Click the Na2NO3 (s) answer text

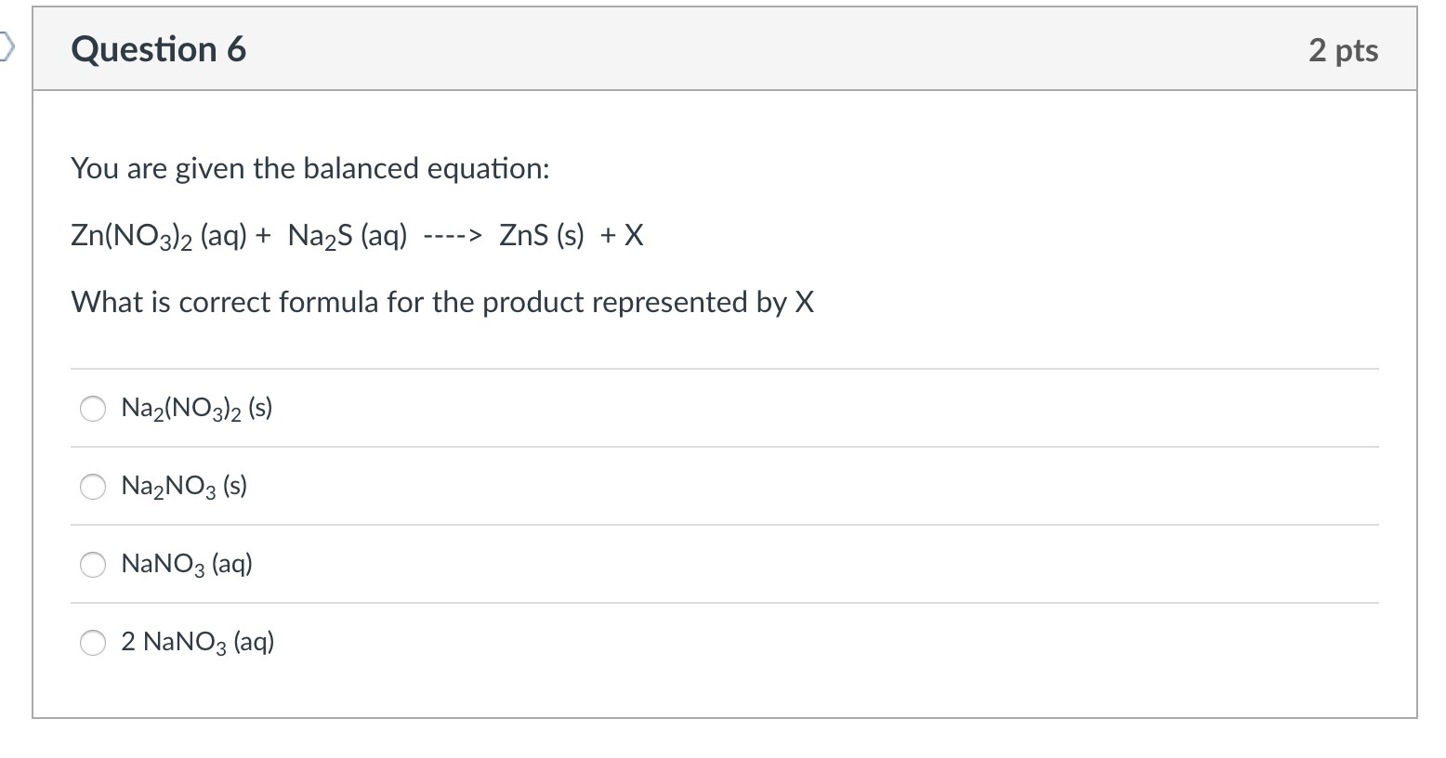[x=184, y=487]
